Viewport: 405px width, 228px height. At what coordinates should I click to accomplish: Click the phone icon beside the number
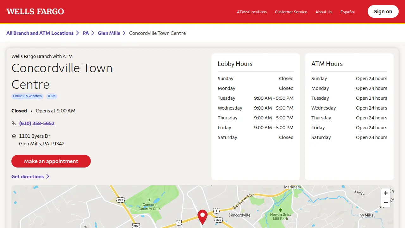click(14, 123)
